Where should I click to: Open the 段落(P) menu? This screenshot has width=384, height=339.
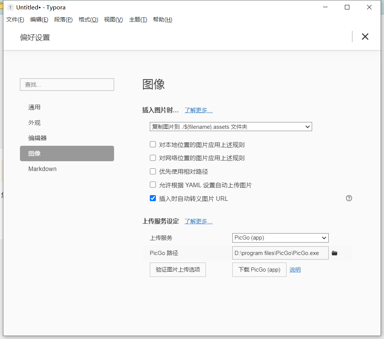63,20
